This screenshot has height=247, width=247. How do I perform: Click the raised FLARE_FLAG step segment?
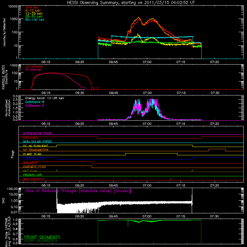151,153
